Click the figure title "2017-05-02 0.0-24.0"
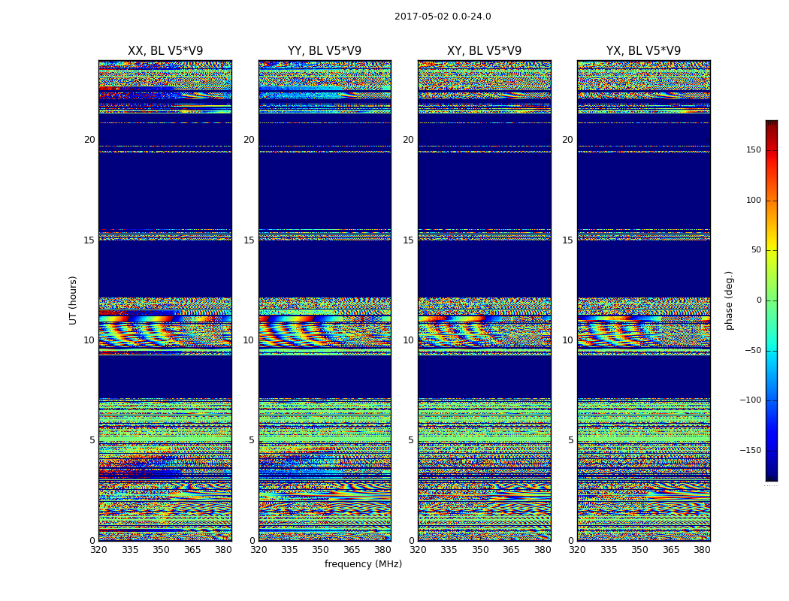The image size is (789, 601). (443, 17)
